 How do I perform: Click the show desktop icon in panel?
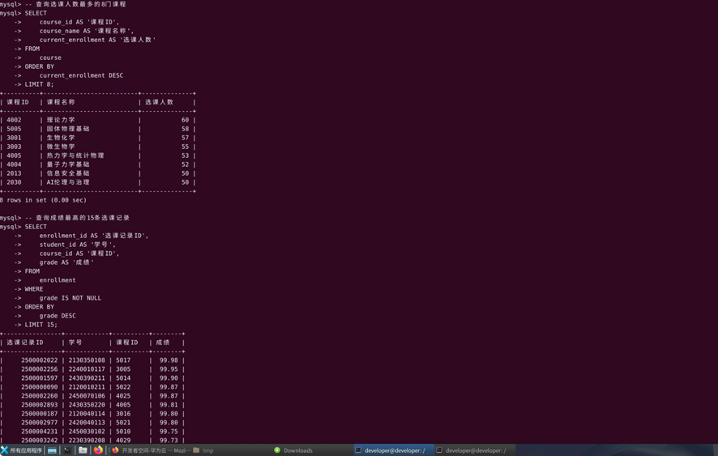(53, 450)
